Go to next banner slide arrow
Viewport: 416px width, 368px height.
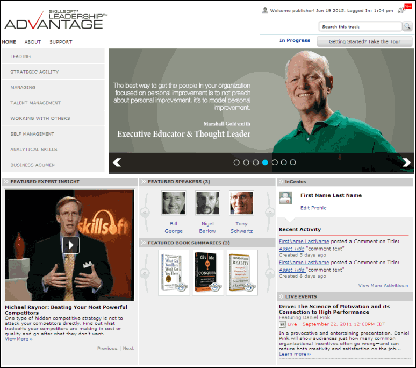point(406,162)
